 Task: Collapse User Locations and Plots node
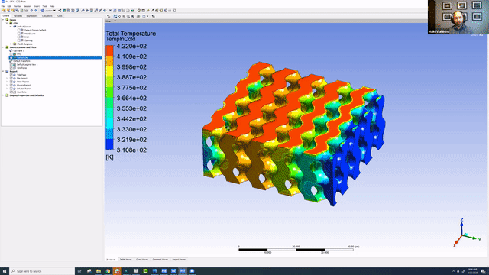[3, 47]
